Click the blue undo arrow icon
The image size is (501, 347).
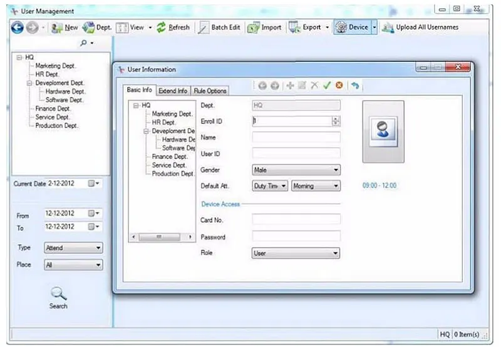pyautogui.click(x=355, y=86)
